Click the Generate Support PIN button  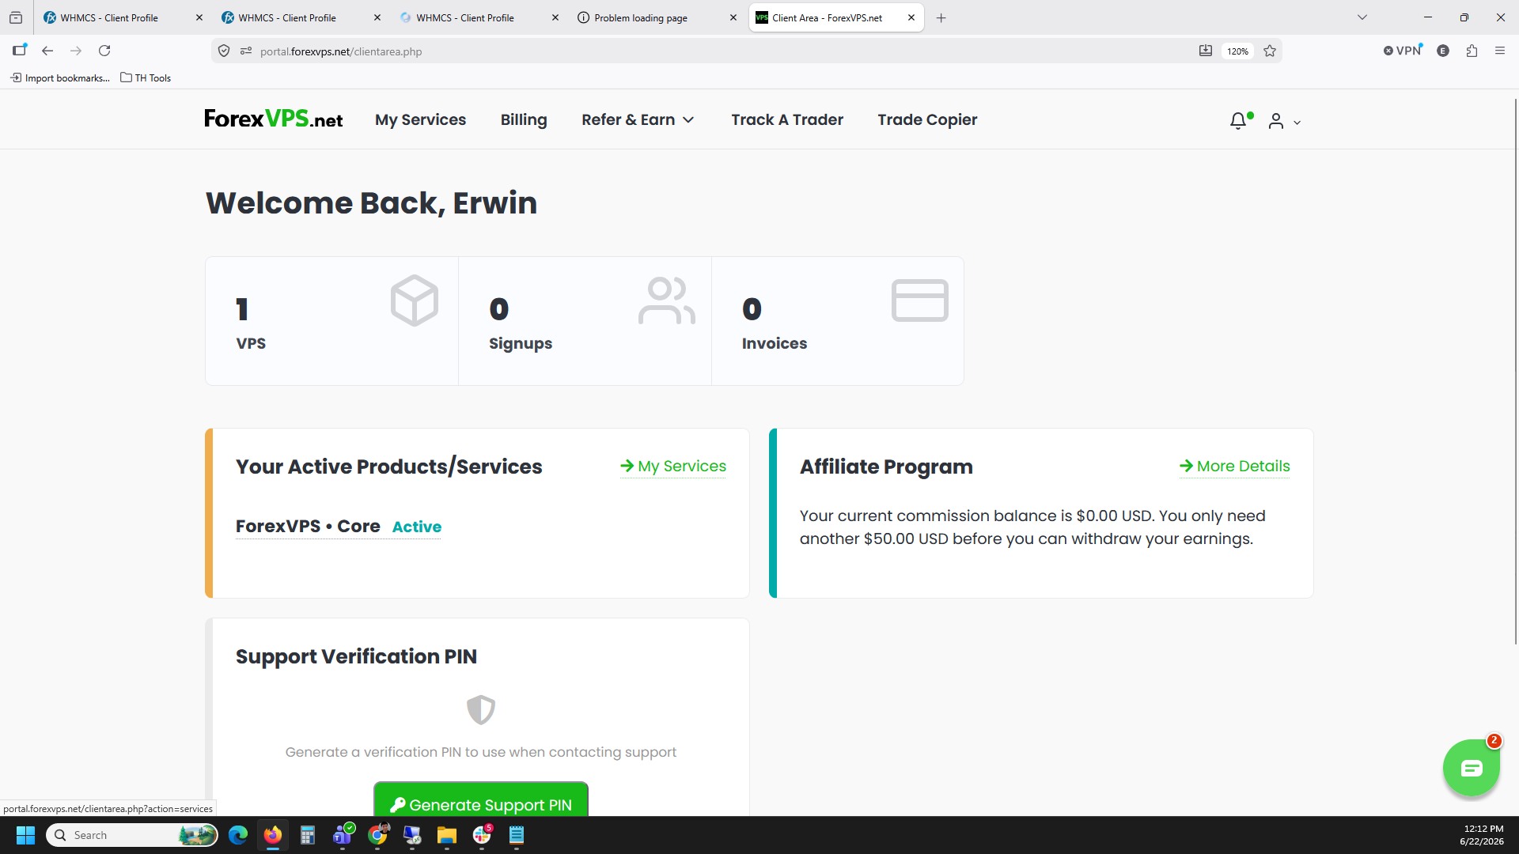click(x=481, y=799)
